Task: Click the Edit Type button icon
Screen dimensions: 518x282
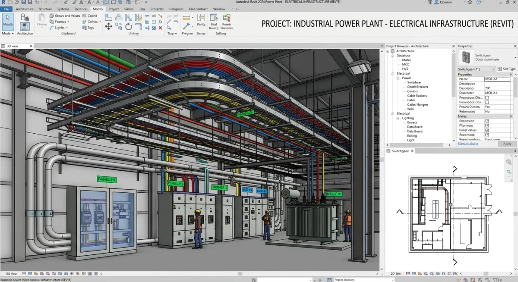Action: 500,69
